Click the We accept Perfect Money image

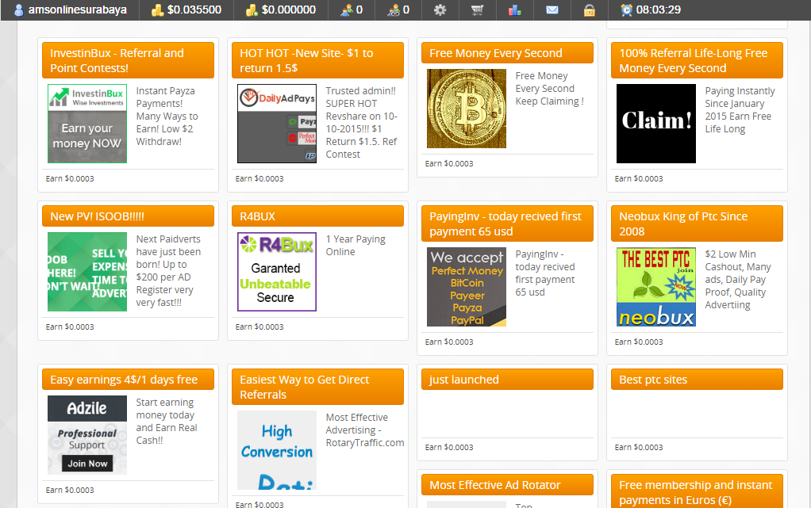click(x=467, y=287)
